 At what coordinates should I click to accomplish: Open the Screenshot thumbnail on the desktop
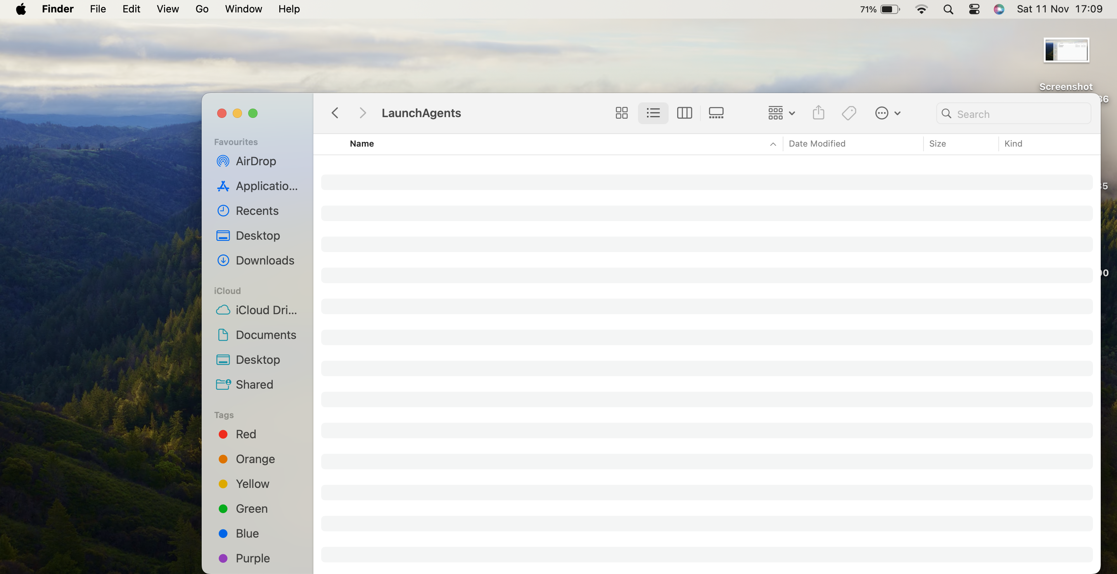coord(1066,50)
